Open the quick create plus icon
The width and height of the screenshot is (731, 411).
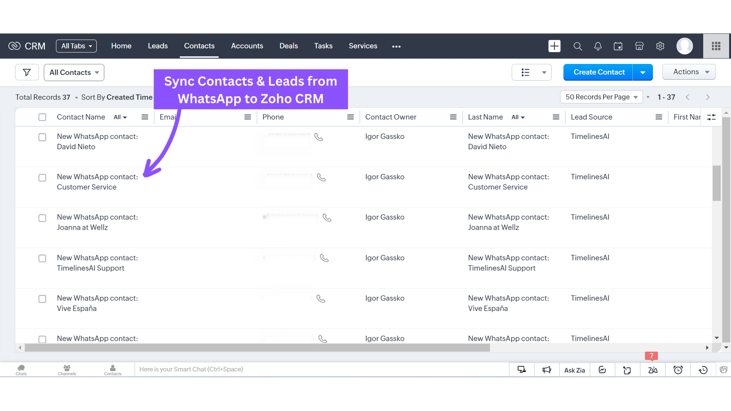tap(554, 46)
